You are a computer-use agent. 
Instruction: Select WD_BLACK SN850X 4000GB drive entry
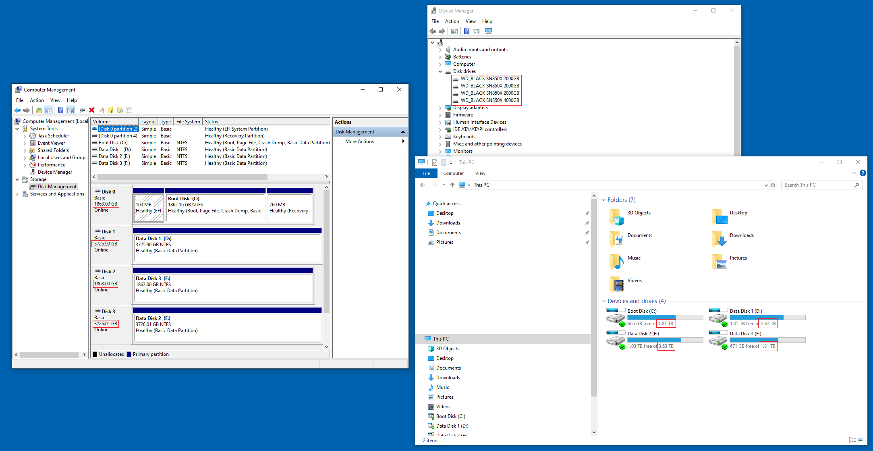490,100
